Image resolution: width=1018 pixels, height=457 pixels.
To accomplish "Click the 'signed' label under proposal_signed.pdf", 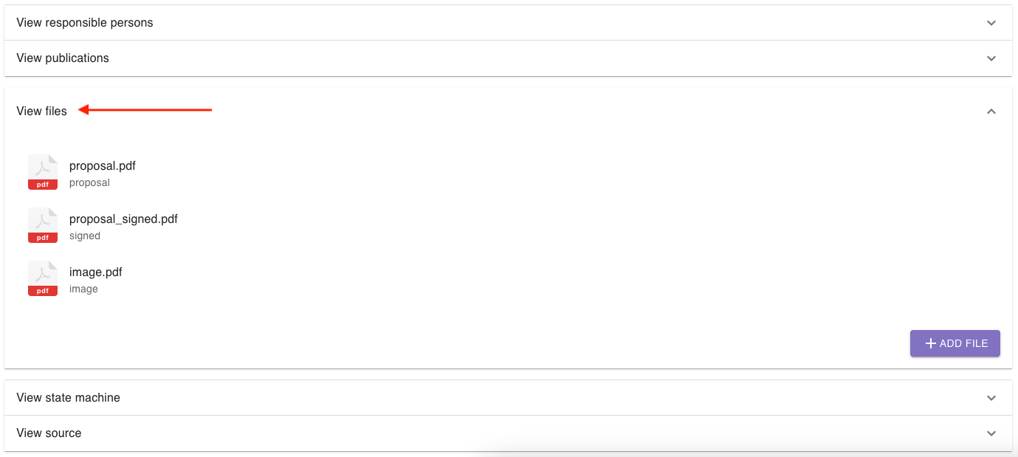I will coord(84,236).
